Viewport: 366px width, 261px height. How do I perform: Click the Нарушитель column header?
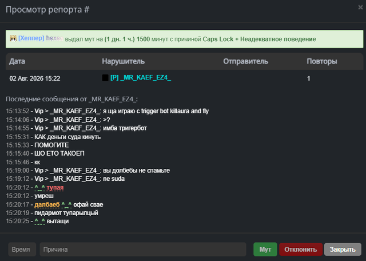coord(124,61)
